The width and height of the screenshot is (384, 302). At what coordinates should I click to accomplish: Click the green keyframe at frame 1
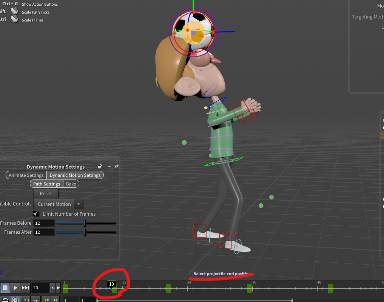click(x=65, y=288)
